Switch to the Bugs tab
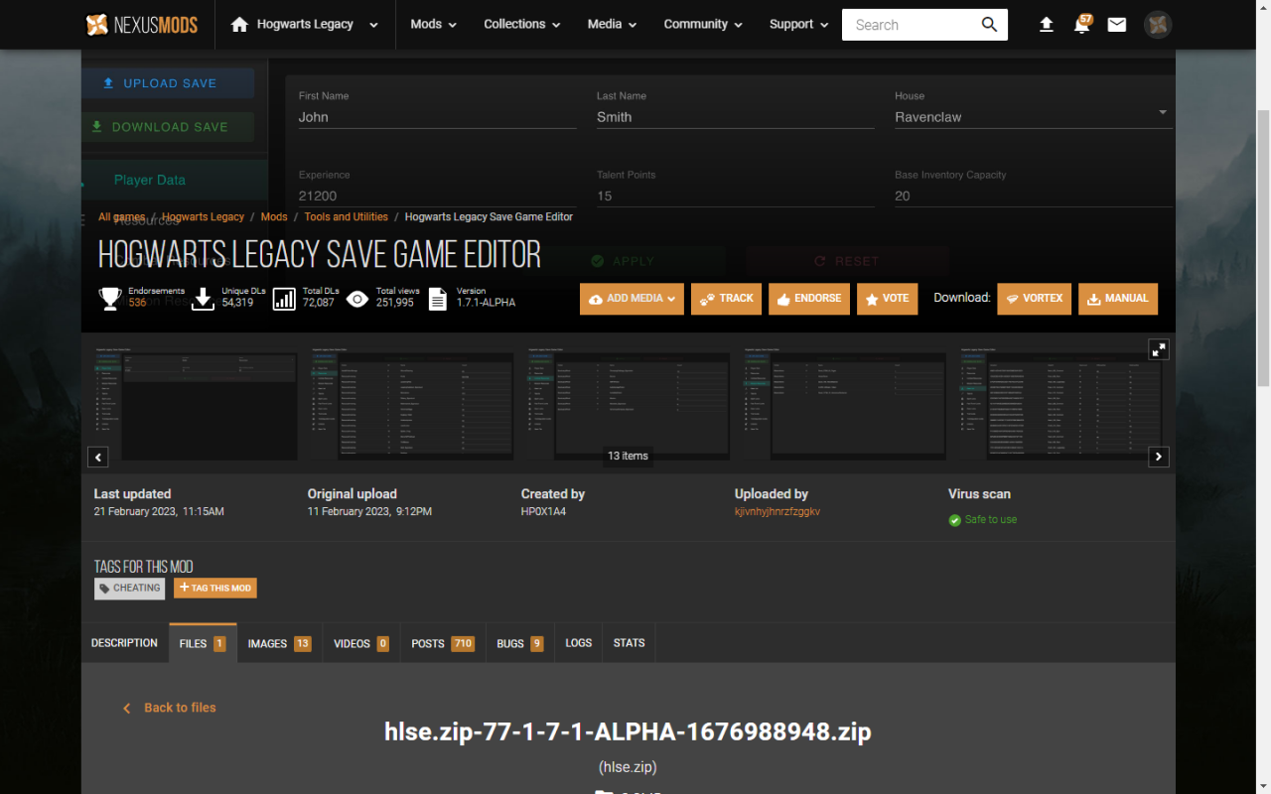The width and height of the screenshot is (1271, 794). 519,644
